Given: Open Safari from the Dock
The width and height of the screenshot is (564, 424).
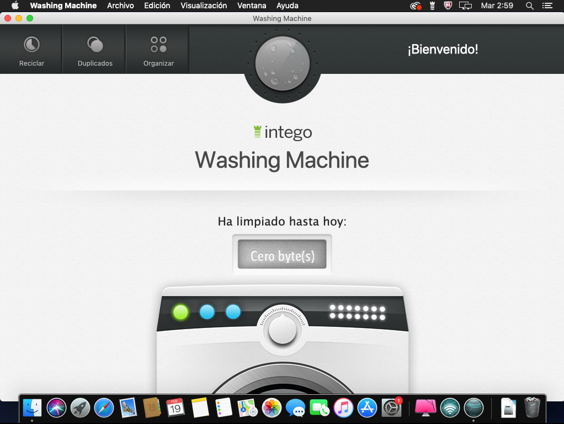Looking at the screenshot, I should (x=104, y=408).
